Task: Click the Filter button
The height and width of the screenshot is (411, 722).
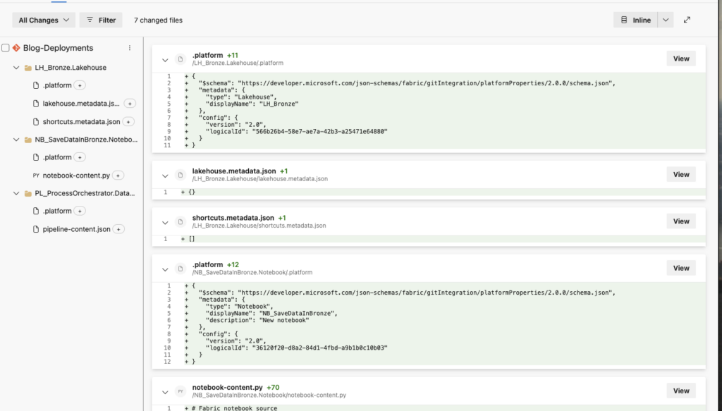Action: [101, 20]
